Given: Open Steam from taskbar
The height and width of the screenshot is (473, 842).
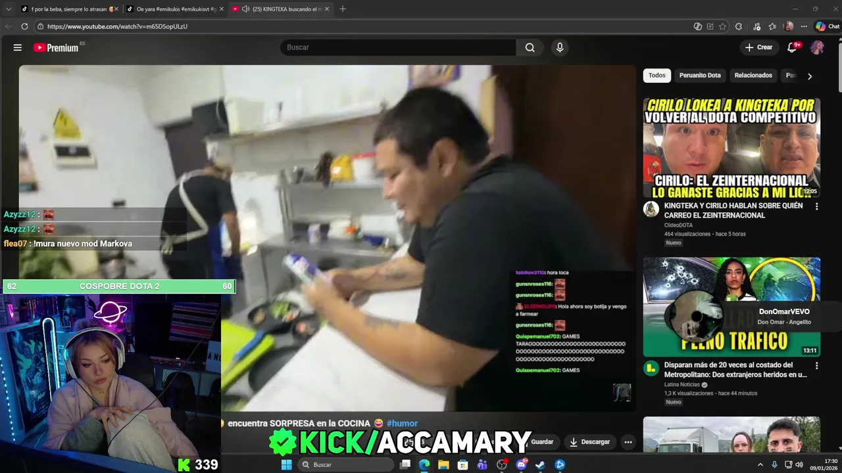Looking at the screenshot, I should (540, 464).
